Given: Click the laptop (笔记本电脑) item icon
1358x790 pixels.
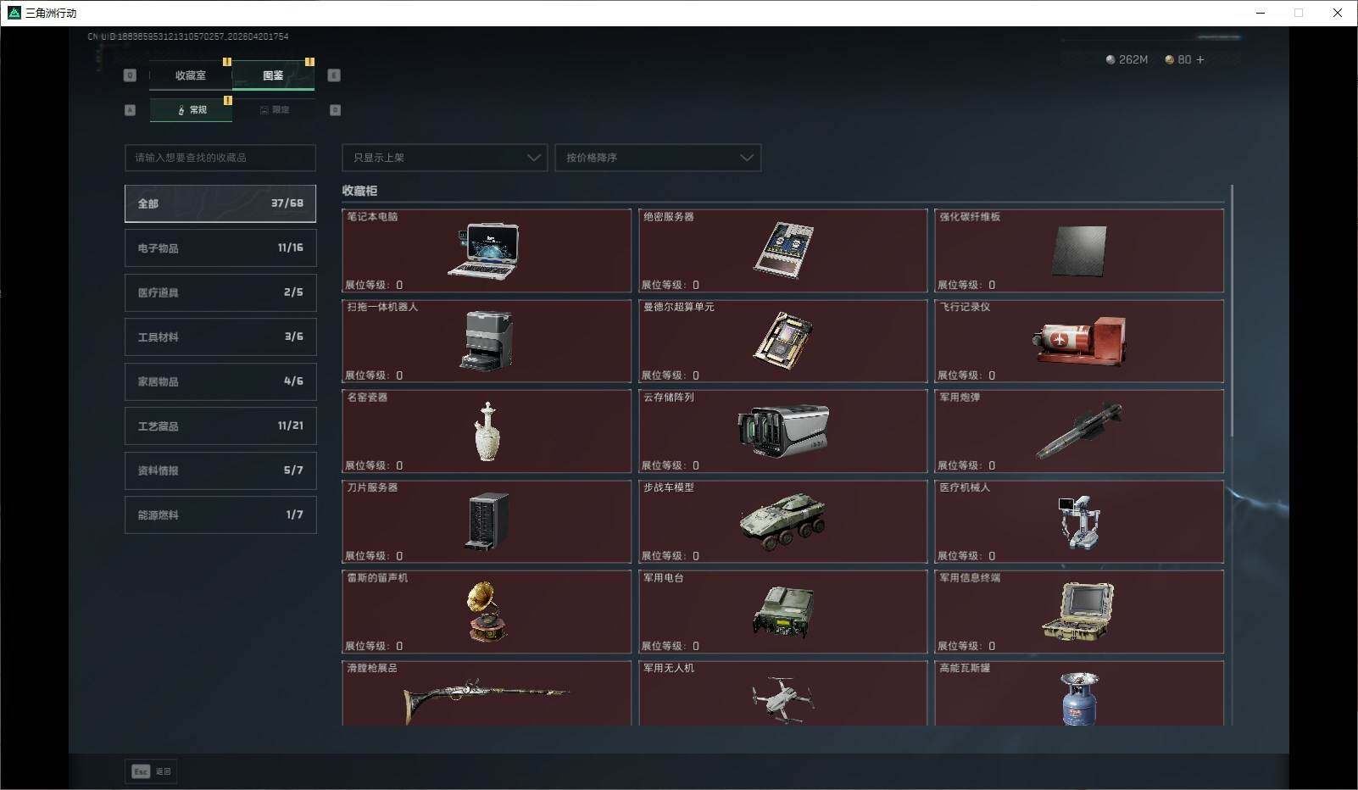Looking at the screenshot, I should pyautogui.click(x=483, y=251).
